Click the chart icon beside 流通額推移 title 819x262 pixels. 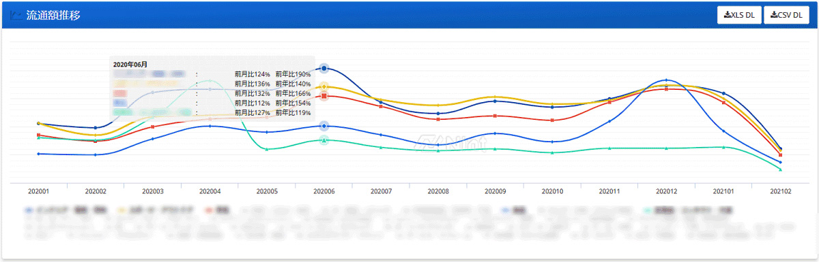click(x=16, y=15)
